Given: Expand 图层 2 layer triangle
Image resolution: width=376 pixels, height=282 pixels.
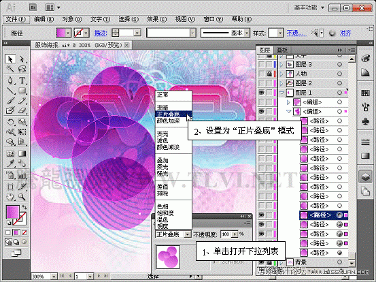Looking at the screenshot, I should point(281,83).
